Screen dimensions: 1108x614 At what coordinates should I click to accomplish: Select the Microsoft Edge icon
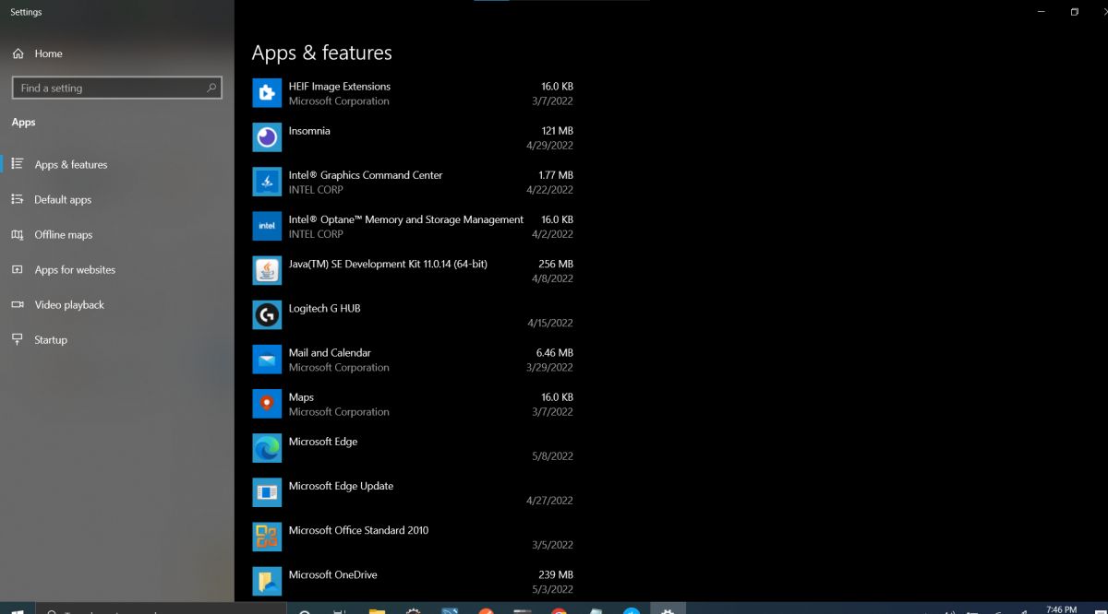pyautogui.click(x=267, y=448)
